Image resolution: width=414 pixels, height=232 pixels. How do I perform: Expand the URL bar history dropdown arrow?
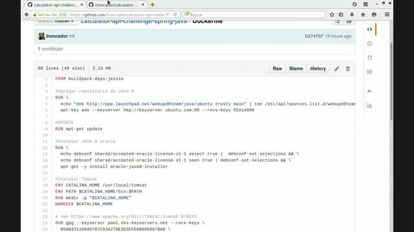[x=167, y=15]
